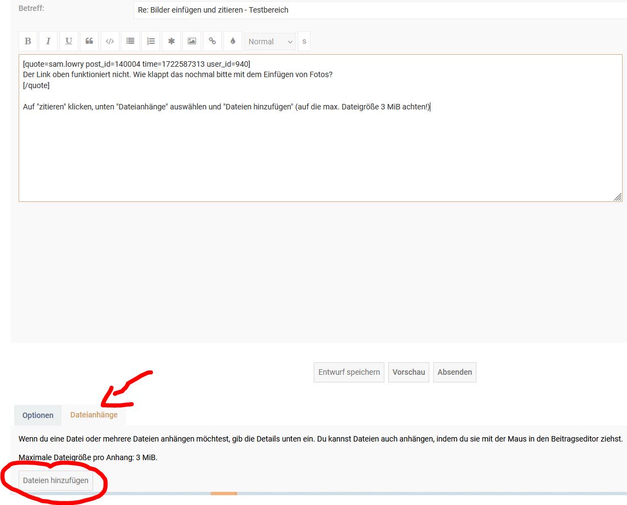Insert an image via the picture icon
The height and width of the screenshot is (505, 627).
[x=192, y=42]
